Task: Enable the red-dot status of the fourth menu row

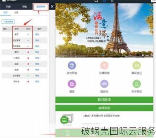Action: 28,52
